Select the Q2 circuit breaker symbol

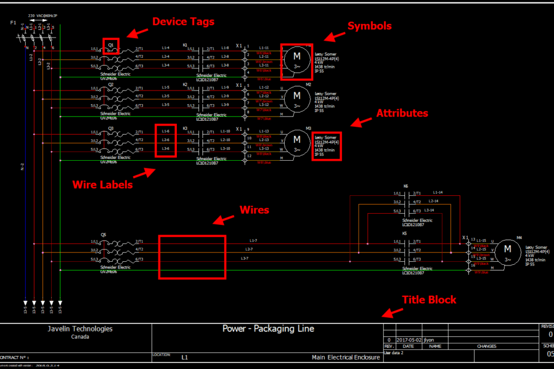[x=117, y=99]
